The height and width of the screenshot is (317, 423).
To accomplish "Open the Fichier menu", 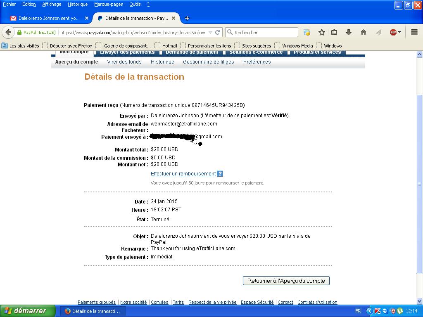I will tap(9, 4).
